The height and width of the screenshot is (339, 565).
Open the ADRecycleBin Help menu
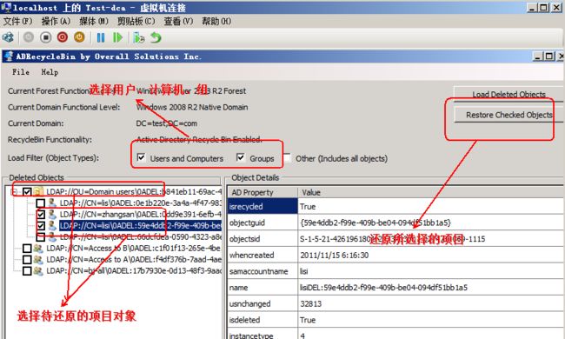(x=50, y=72)
